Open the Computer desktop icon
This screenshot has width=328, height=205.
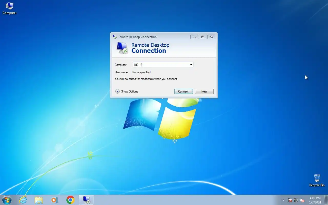[x=9, y=8]
